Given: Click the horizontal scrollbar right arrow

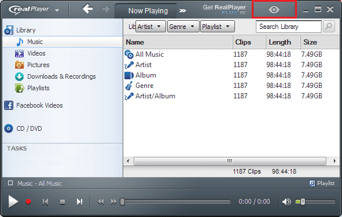Looking at the screenshot, I should point(334,161).
